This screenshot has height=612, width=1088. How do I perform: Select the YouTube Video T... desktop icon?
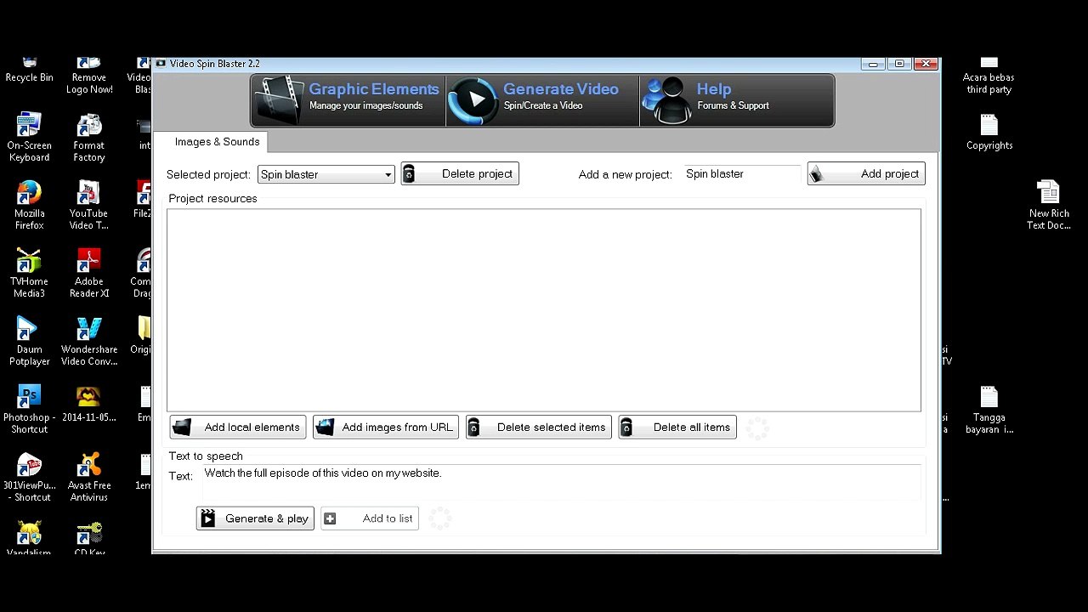89,205
